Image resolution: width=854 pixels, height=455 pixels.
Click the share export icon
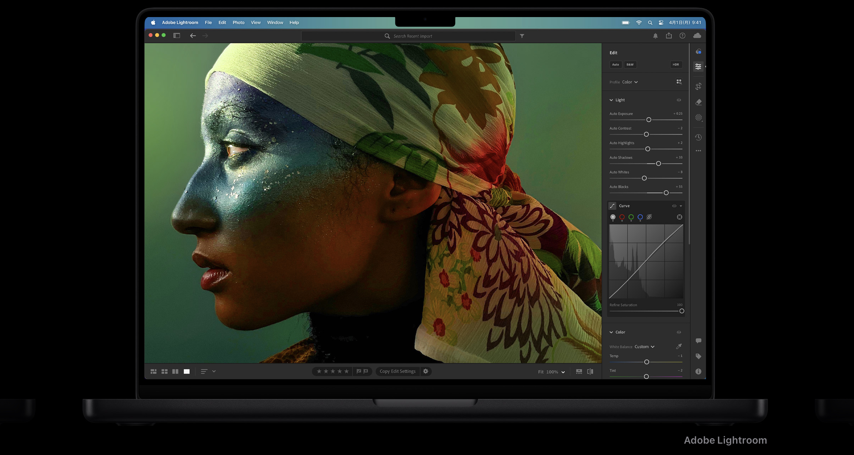[669, 36]
